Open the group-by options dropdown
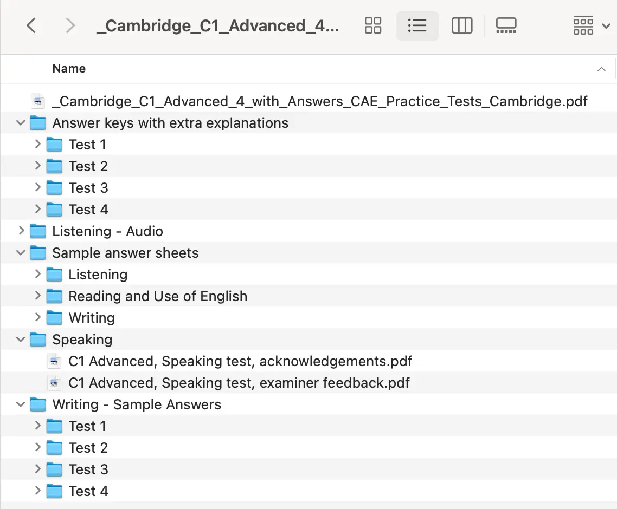Screen dimensions: 617x509 click(x=592, y=26)
